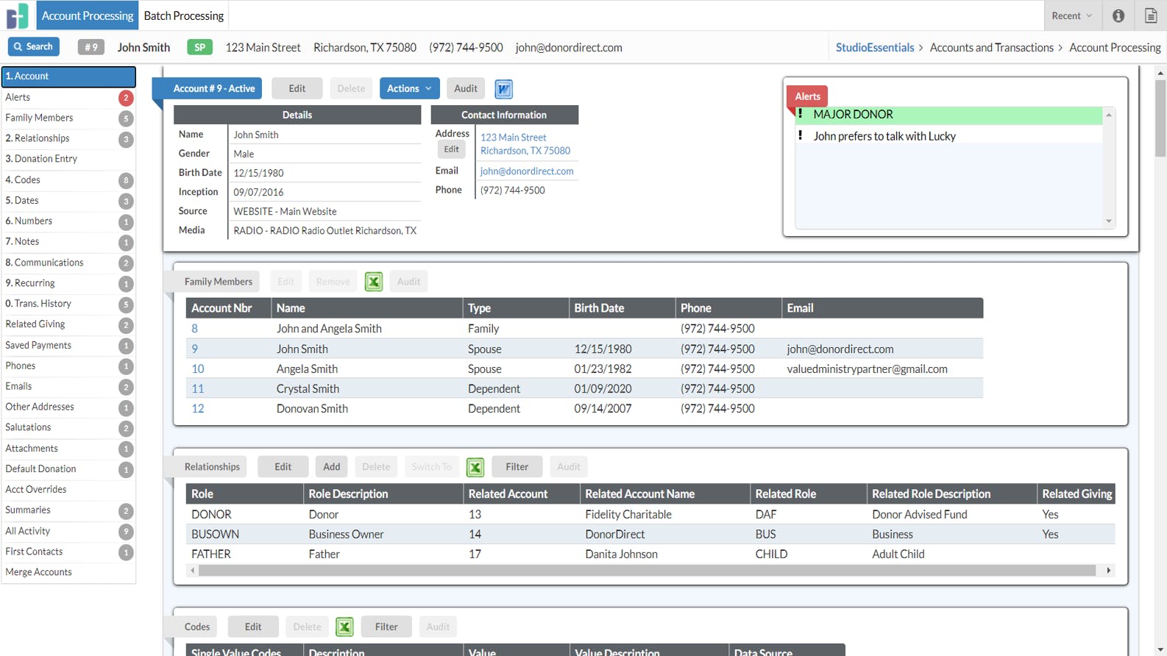Select the Account Processing tab
Image resolution: width=1167 pixels, height=656 pixels.
(x=88, y=15)
